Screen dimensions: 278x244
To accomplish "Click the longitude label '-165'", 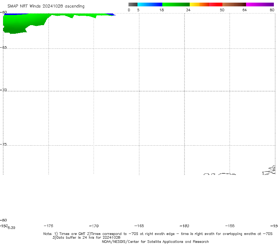I will 139,226.
